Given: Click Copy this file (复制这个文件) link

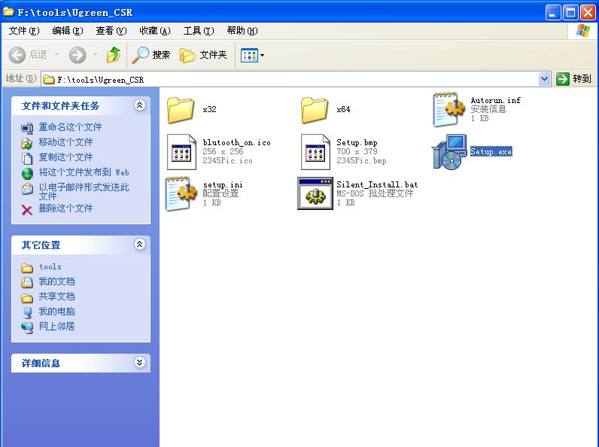Looking at the screenshot, I should click(x=65, y=157).
